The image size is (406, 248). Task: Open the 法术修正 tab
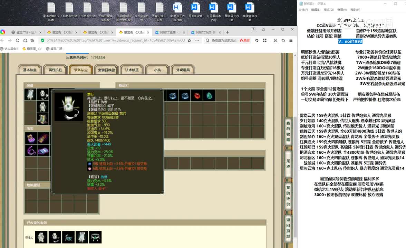132,70
